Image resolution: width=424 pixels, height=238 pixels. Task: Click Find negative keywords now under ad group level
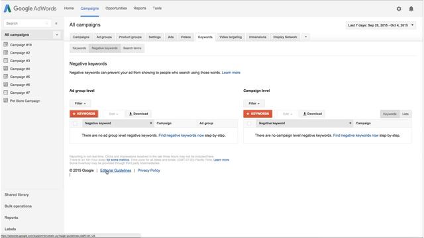tap(181, 136)
